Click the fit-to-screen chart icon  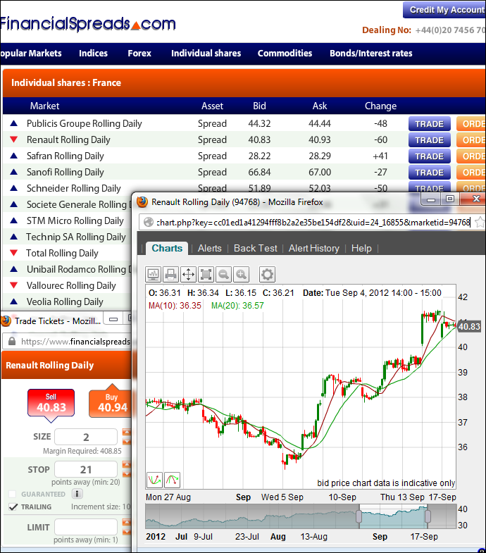(x=206, y=274)
